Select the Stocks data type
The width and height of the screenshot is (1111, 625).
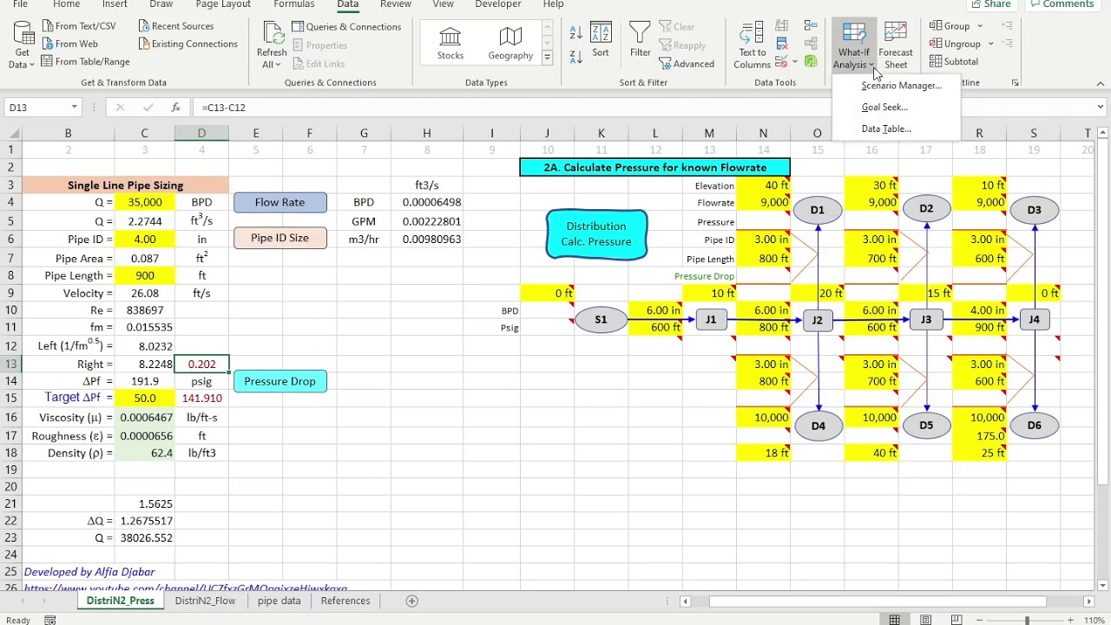(x=450, y=42)
